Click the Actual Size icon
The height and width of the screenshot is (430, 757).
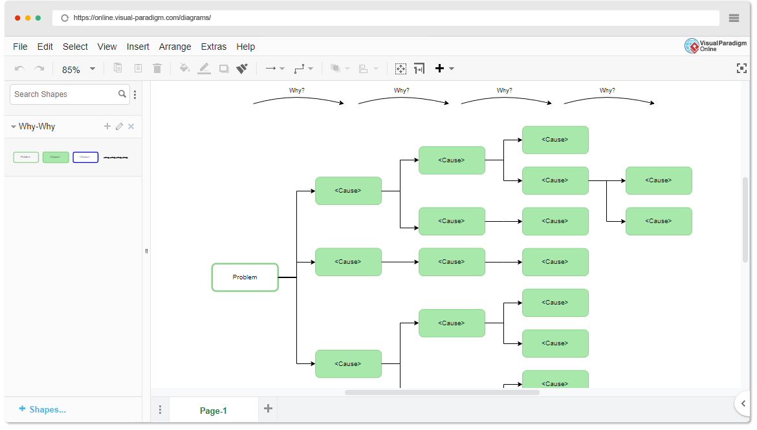[x=419, y=69]
